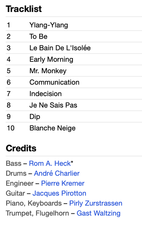Image resolution: width=142 pixels, height=225 pixels.
Task: Click the Piano, Keyboards role label
Action: 34,204
